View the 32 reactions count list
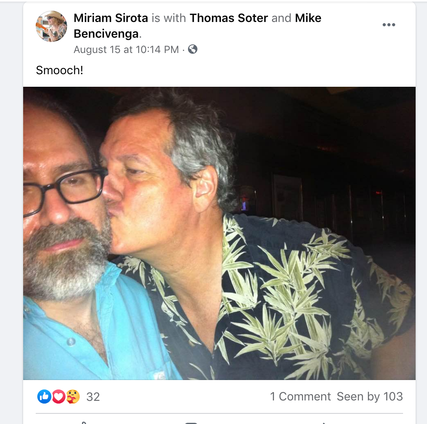Screen dimensions: 427x424 tap(93, 397)
